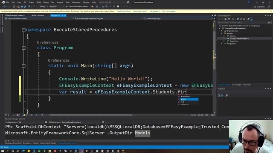Screen dimensions: 273x153
Task: Open the Any CPU platform dropdown
Action: tap(57, 7)
